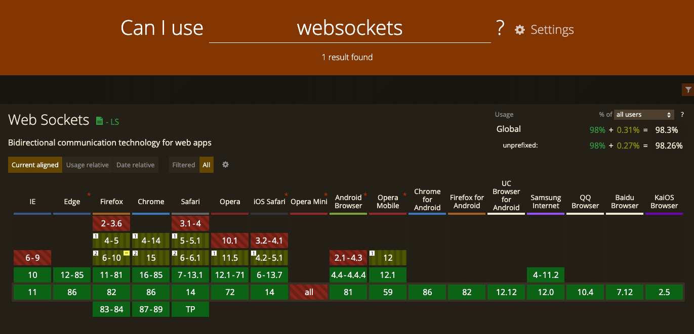Click the global 98.3% usage total
Viewport: 694px width, 334px height.
[667, 130]
